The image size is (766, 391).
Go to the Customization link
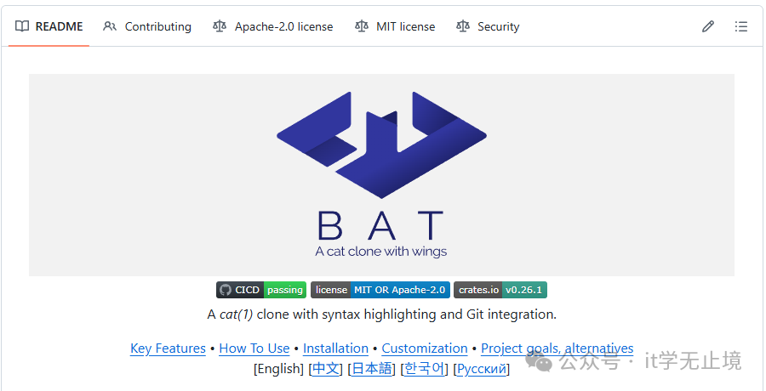[x=425, y=348]
